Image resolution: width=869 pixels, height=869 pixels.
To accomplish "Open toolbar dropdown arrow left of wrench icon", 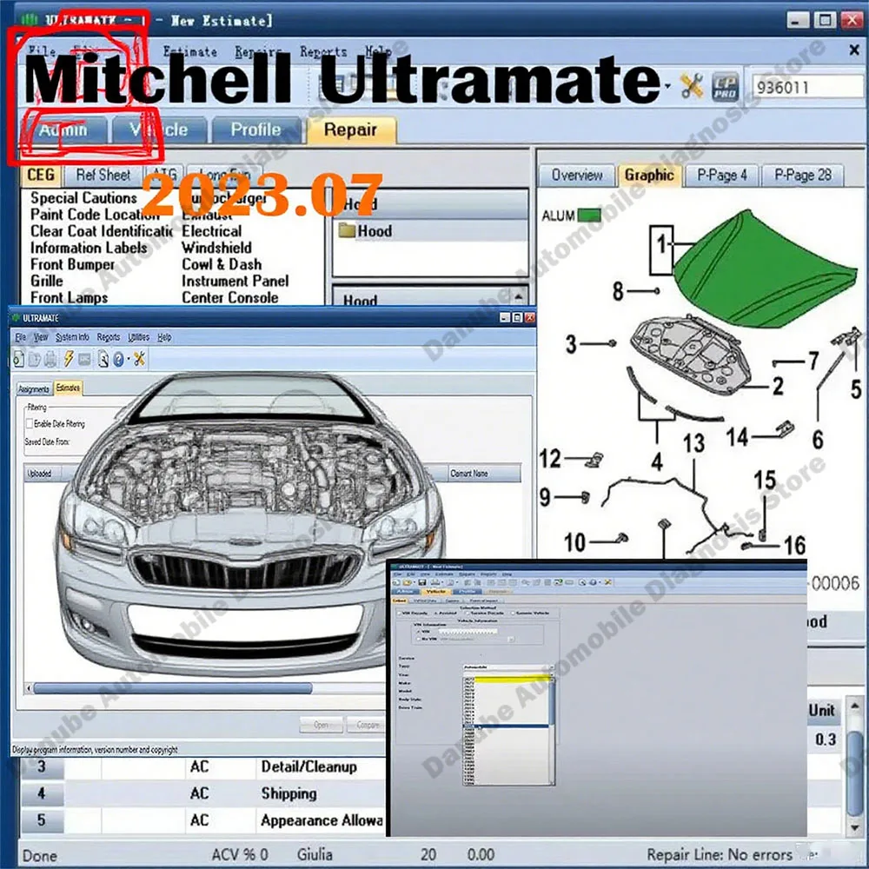I will pyautogui.click(x=667, y=86).
